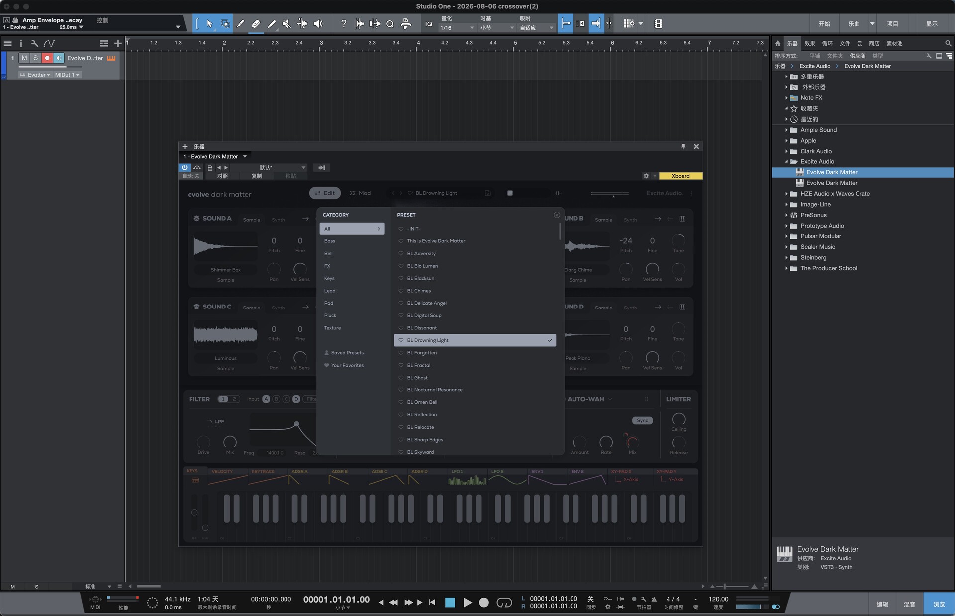Toggle record arm on track 1
955x616 pixels.
click(x=47, y=58)
